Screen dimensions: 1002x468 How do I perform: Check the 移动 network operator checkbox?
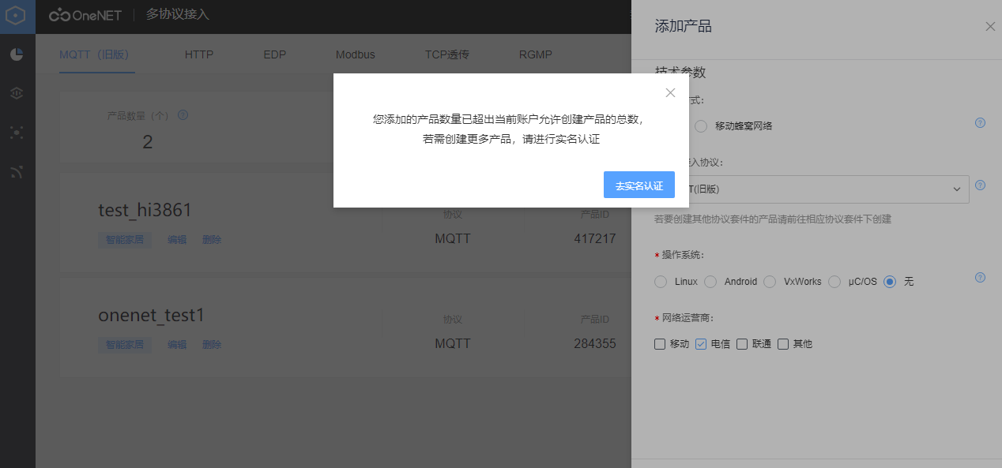[659, 343]
